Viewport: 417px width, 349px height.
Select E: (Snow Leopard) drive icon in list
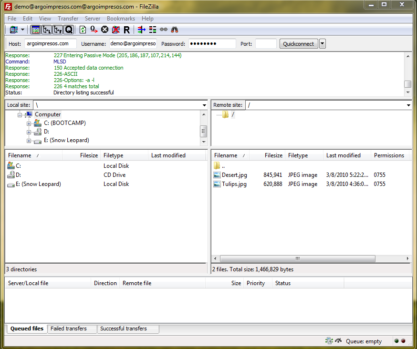[x=11, y=185]
